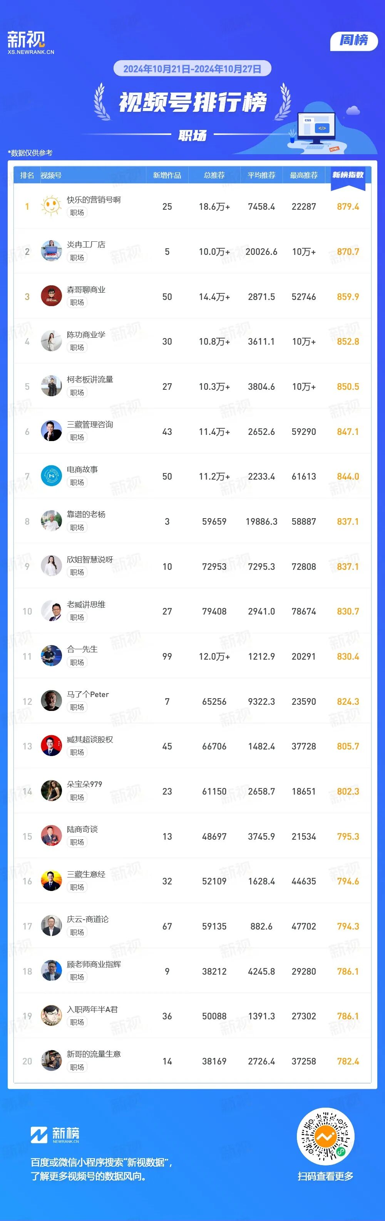The height and width of the screenshot is (1221, 385).
Task: Click the 周榜 weekly ranking badge
Action: click(353, 41)
